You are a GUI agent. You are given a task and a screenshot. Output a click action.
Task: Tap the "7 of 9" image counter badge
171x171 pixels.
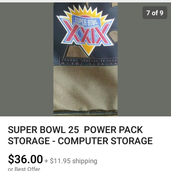pyautogui.click(x=155, y=13)
